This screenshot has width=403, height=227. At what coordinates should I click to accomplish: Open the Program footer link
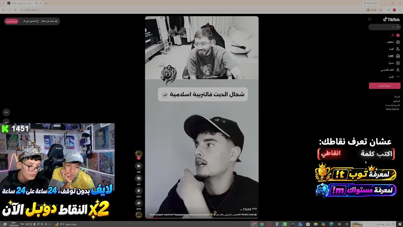397,101
